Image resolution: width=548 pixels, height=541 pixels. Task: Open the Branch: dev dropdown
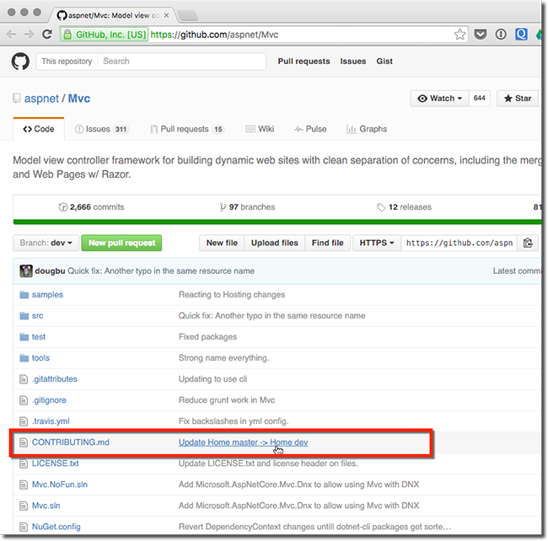(47, 243)
